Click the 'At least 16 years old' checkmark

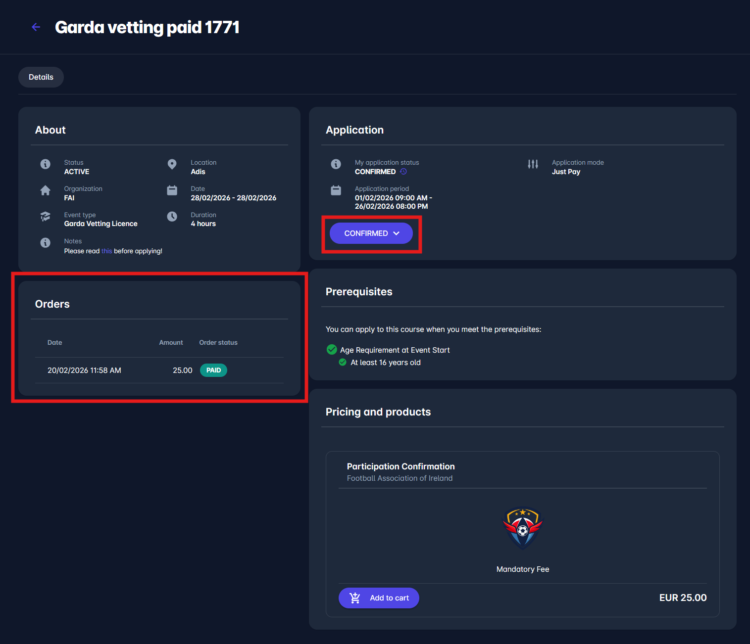coord(342,363)
